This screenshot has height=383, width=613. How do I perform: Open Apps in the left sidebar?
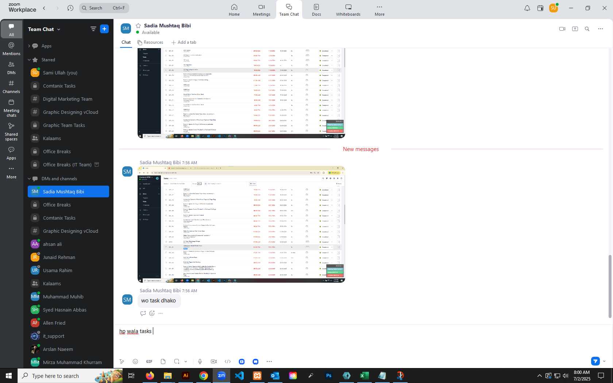coord(11,153)
